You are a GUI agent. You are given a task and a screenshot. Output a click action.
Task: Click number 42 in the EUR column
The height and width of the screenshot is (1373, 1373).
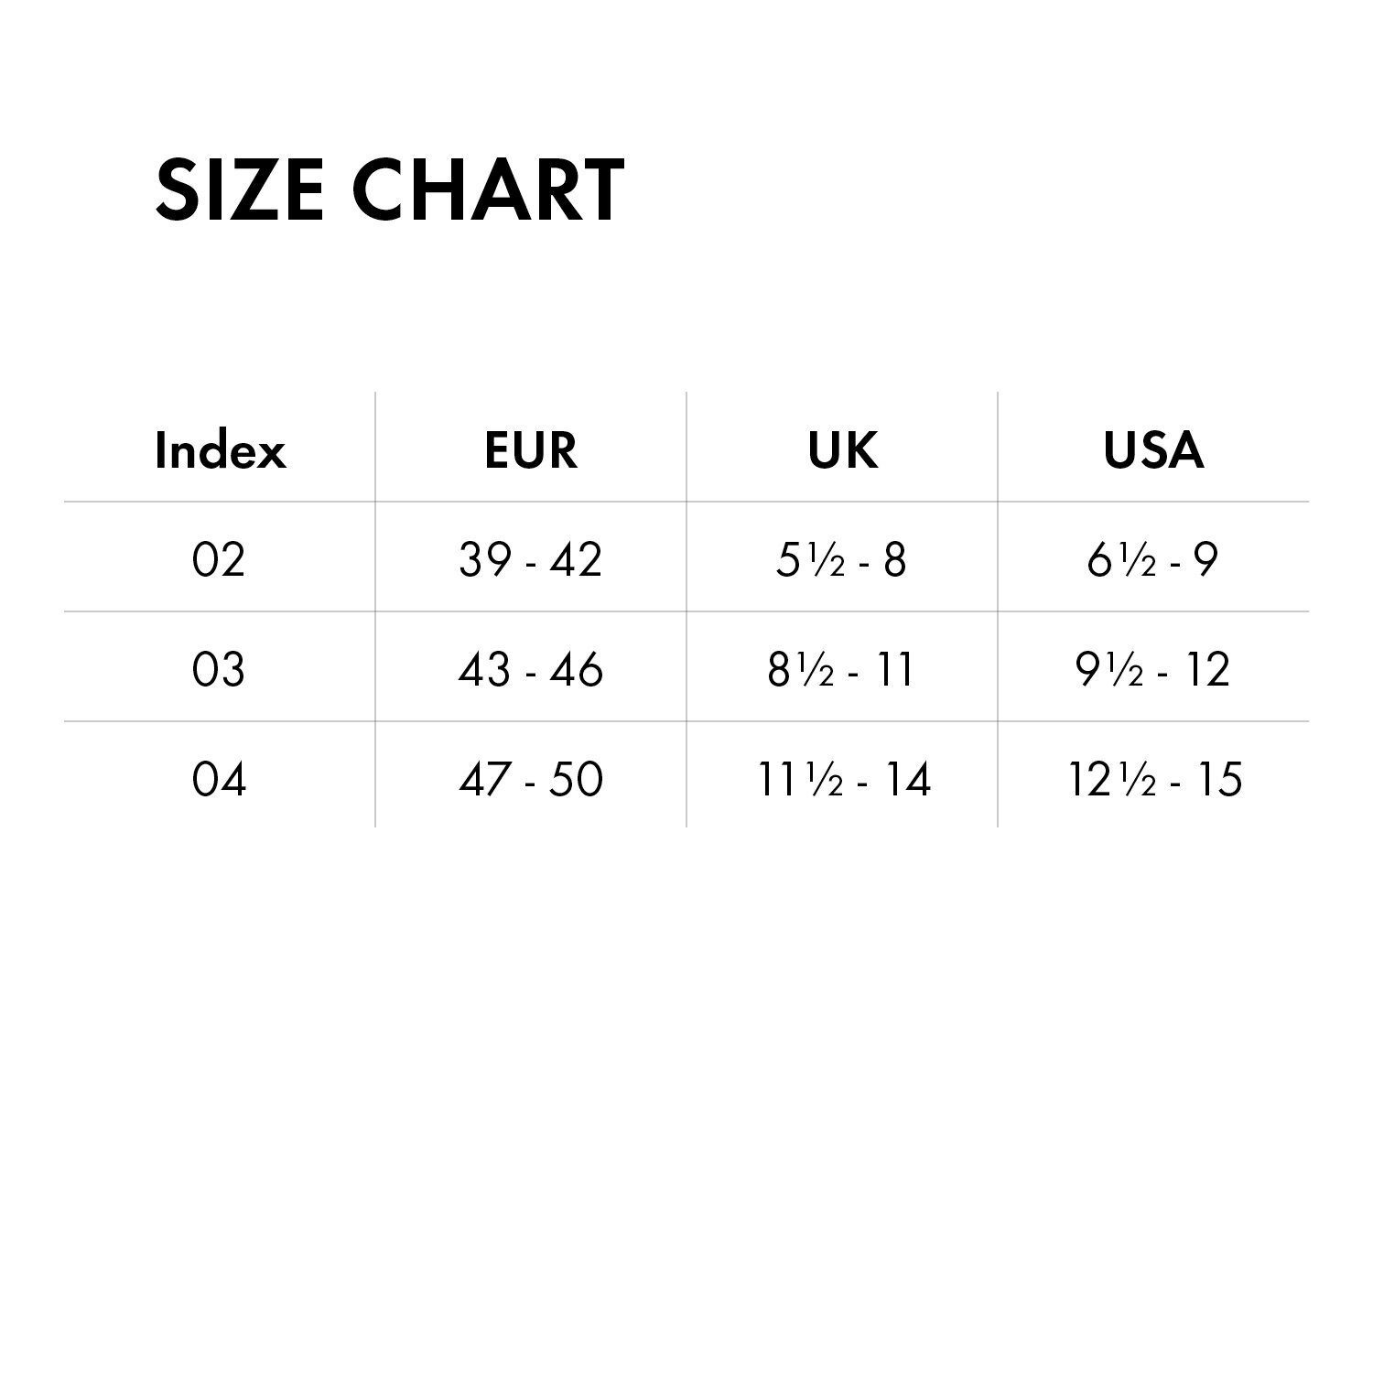tap(576, 559)
